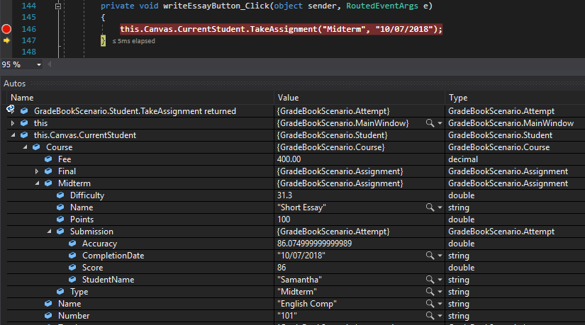
Task: Click the Name column header in Autos
Action: tap(140, 98)
